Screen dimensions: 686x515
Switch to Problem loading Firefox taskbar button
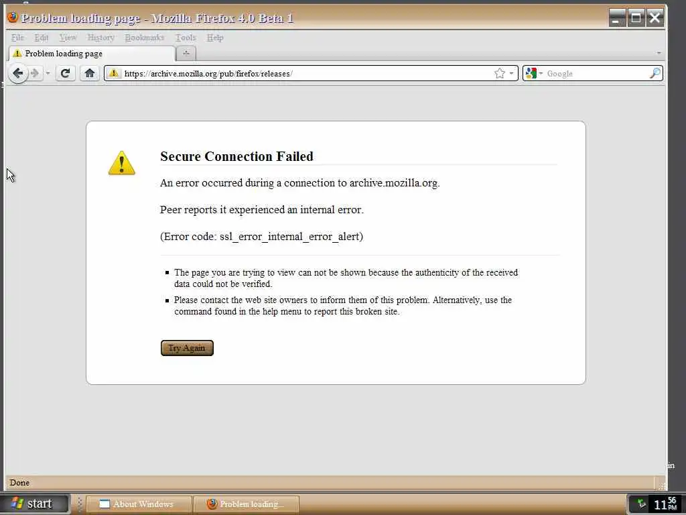(247, 504)
